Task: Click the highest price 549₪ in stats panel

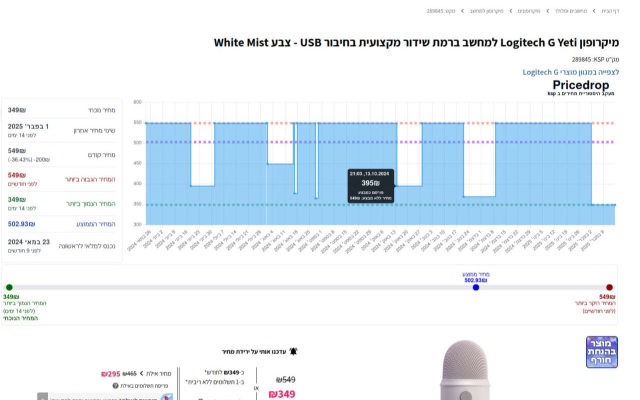Action: coord(16,175)
